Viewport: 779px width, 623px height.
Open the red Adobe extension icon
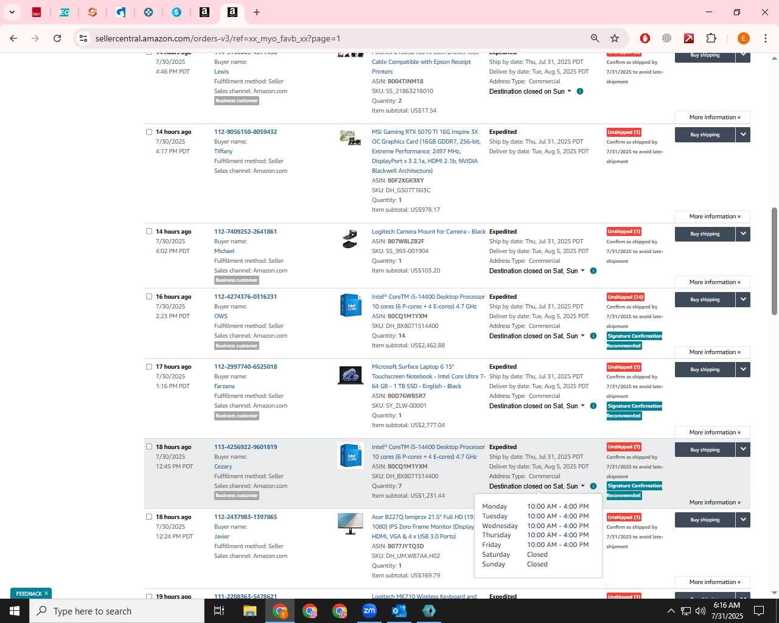(689, 38)
